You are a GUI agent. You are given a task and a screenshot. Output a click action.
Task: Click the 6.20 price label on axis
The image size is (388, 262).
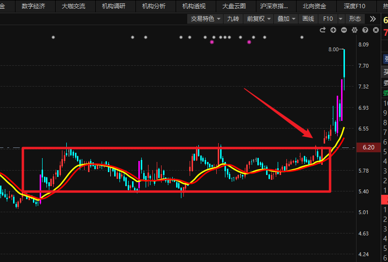click(368, 148)
